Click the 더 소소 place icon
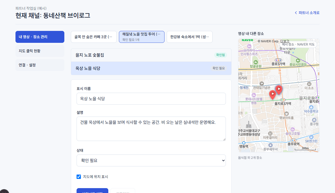The width and height of the screenshot is (335, 193). click(x=309, y=84)
